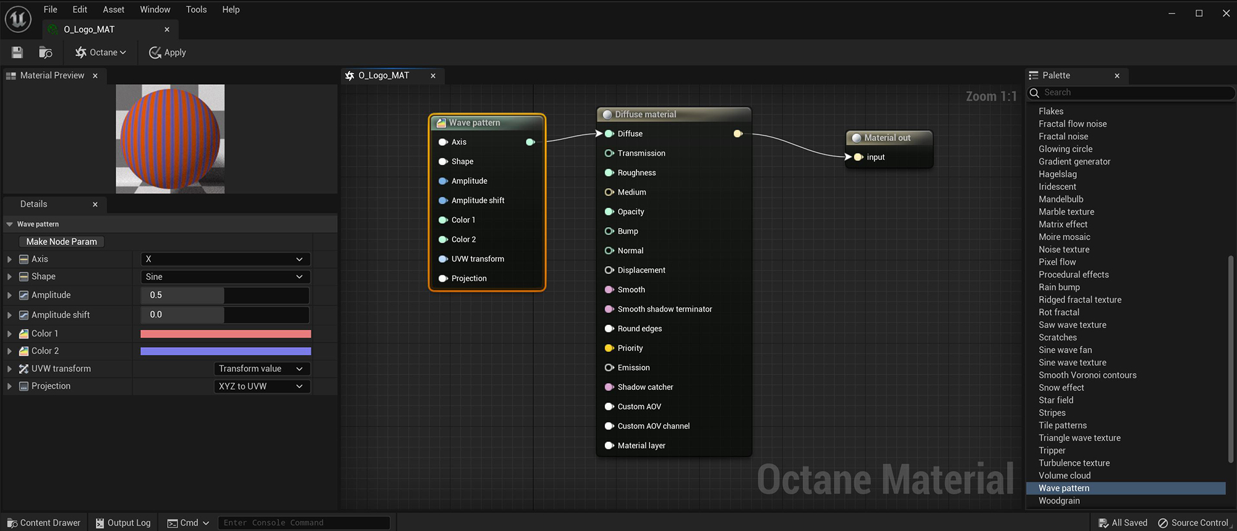
Task: Select the Material out node header
Action: [x=889, y=138]
